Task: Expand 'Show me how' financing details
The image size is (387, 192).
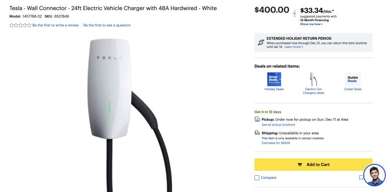Action: [311, 24]
